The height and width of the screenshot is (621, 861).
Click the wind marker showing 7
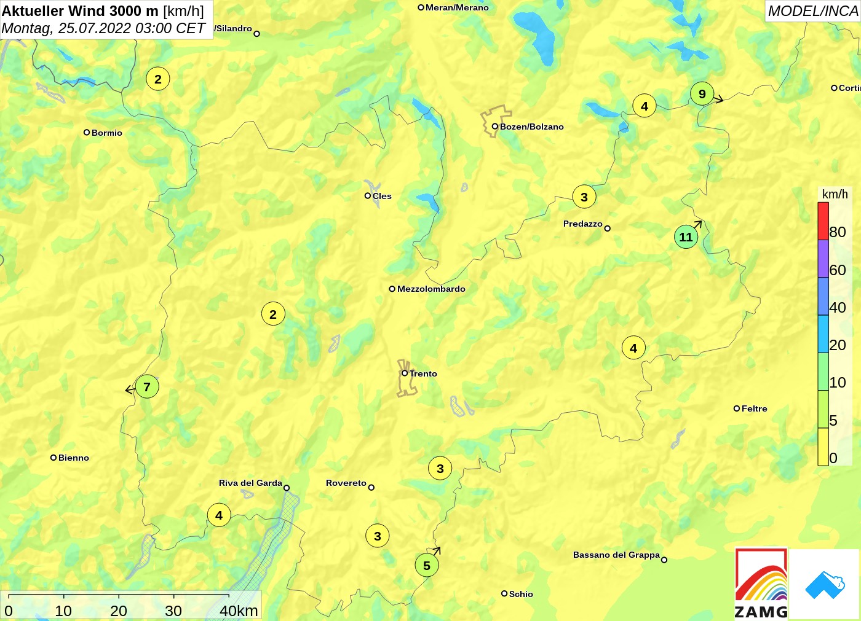tap(147, 387)
